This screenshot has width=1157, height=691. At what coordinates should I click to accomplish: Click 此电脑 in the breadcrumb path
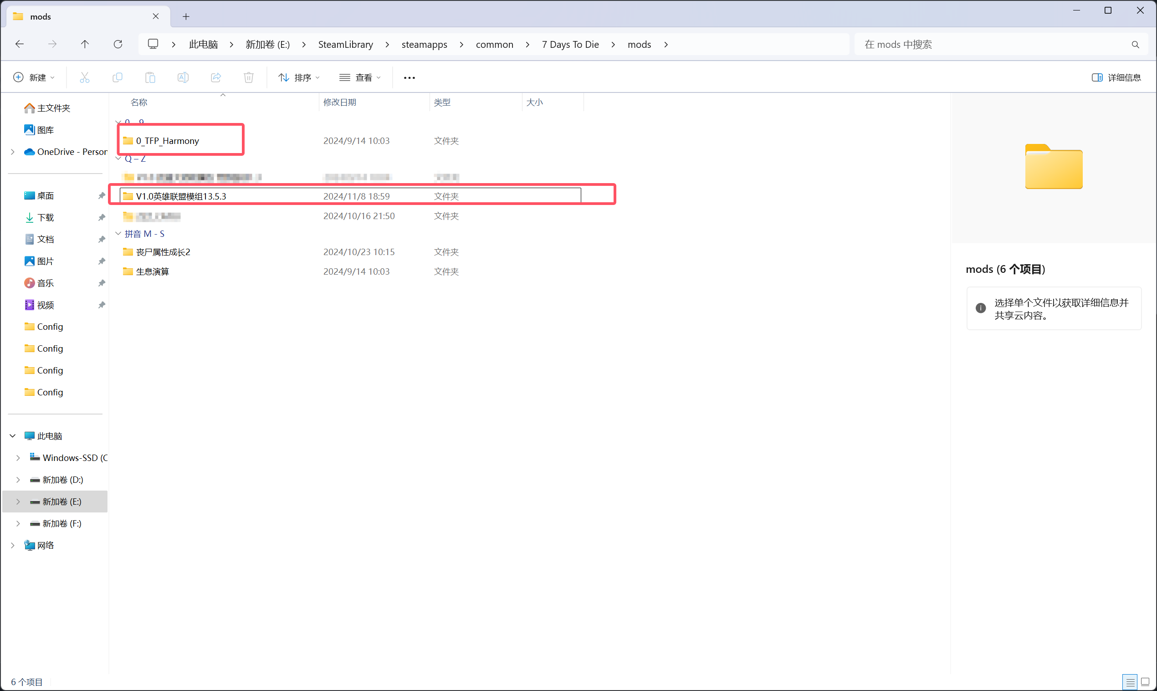click(x=204, y=44)
